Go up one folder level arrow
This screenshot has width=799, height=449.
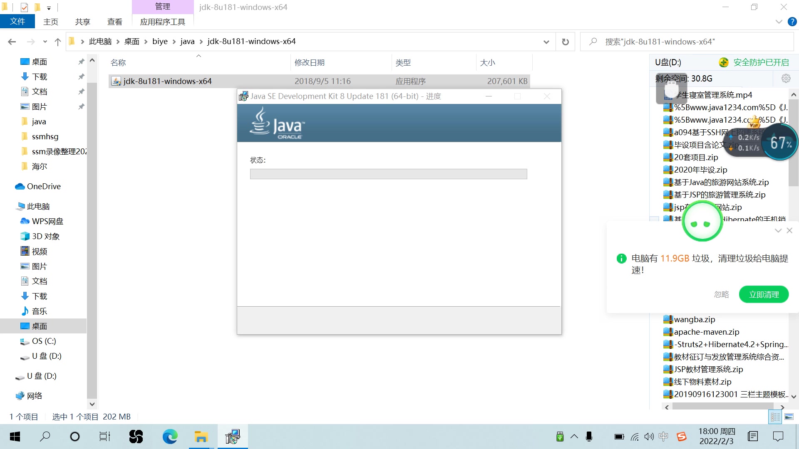point(58,42)
